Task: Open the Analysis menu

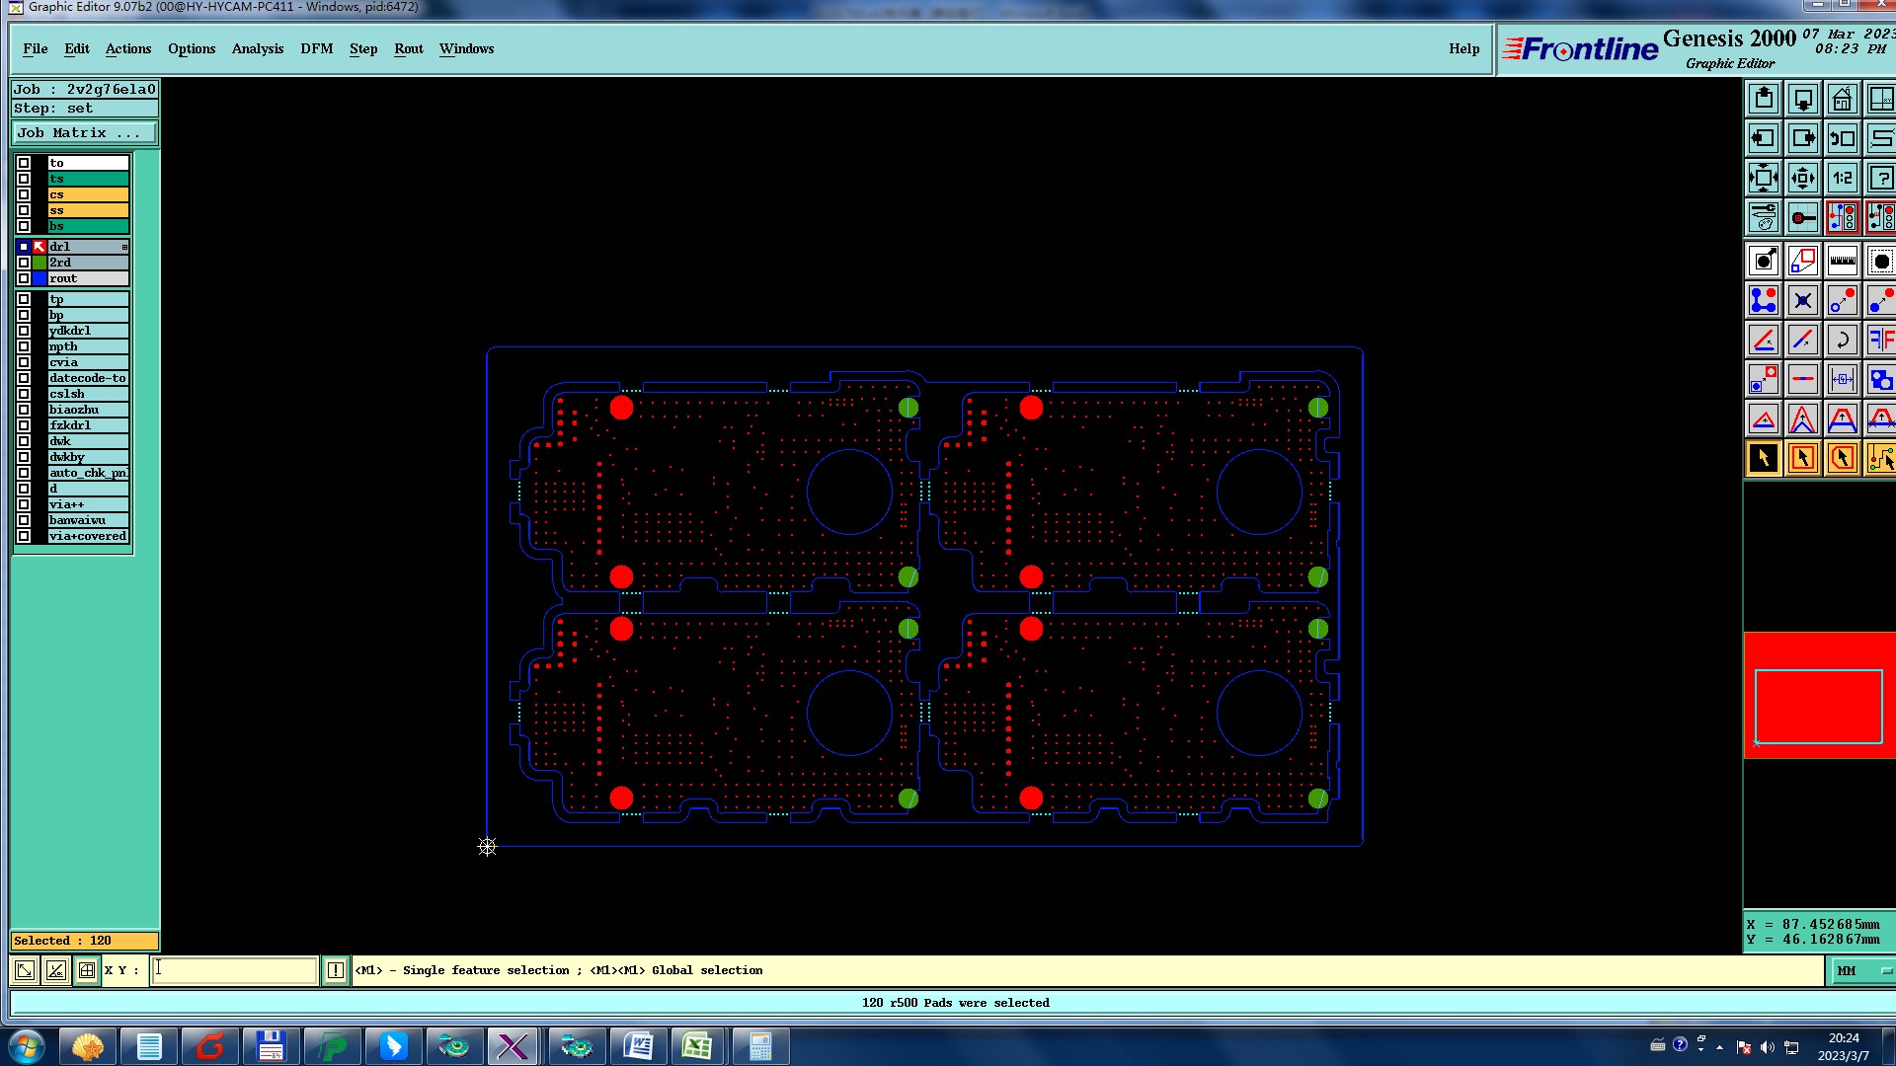Action: pyautogui.click(x=257, y=48)
